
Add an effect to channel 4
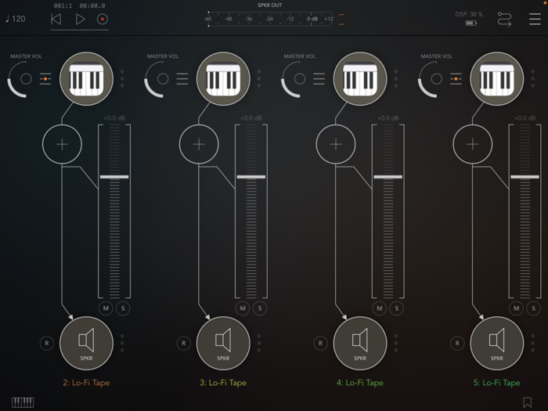click(x=336, y=144)
